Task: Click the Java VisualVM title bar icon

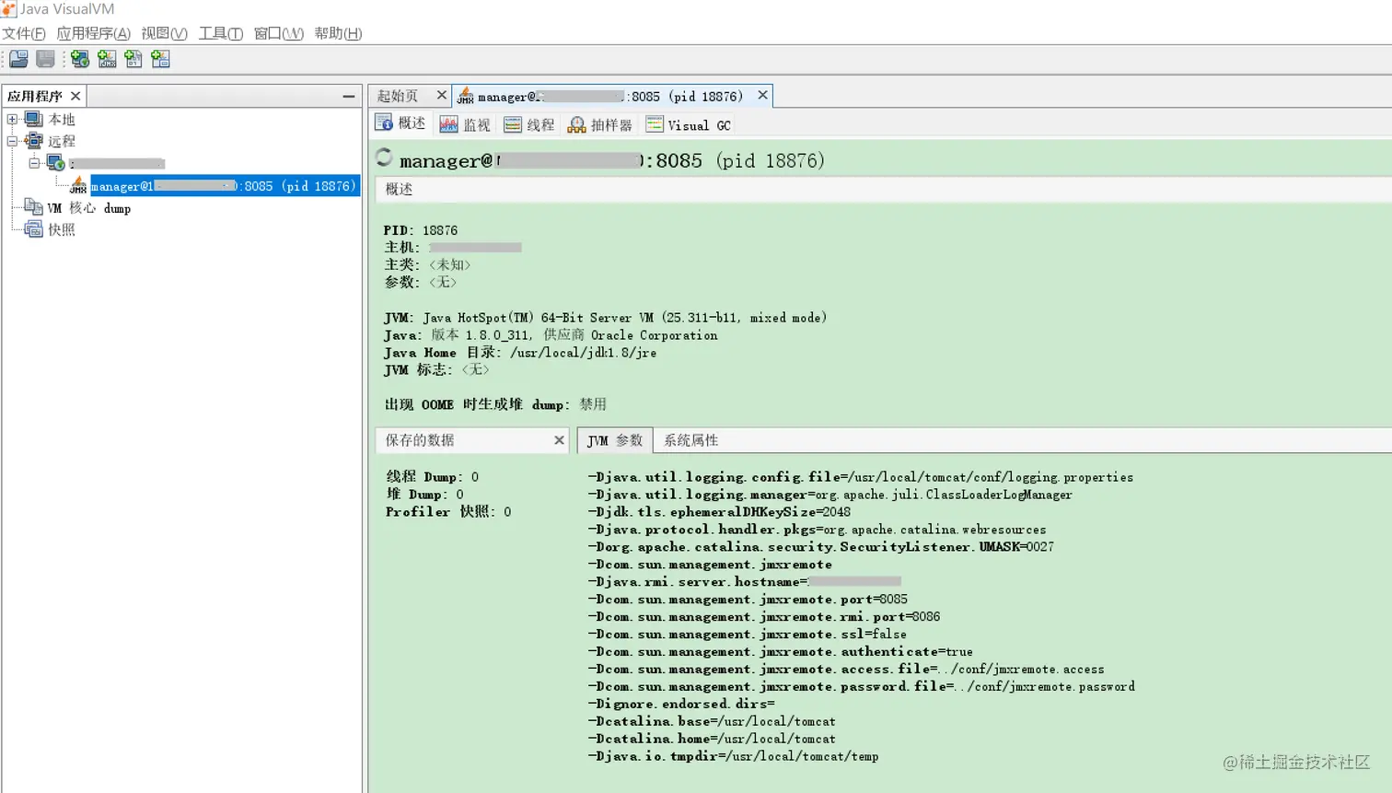Action: 8,8
